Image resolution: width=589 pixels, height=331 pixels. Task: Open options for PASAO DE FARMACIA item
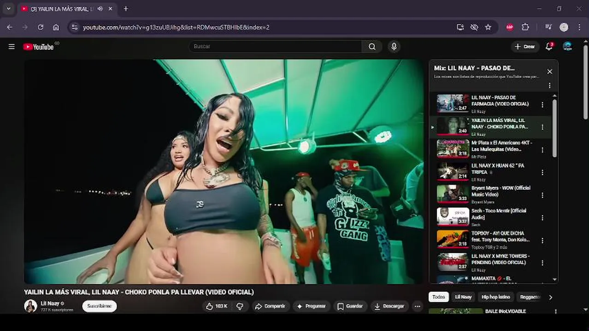(x=542, y=104)
